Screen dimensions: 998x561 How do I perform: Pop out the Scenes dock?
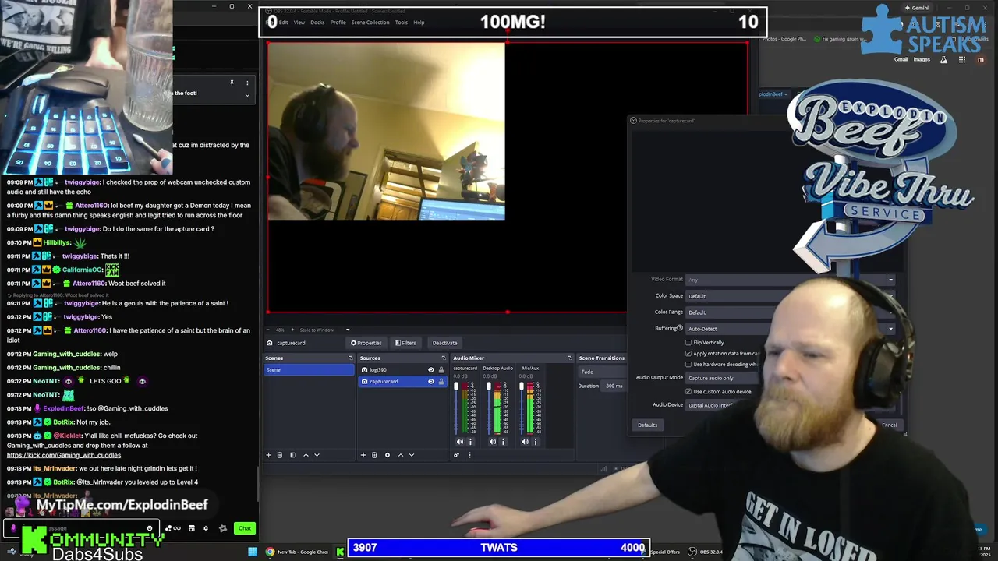tap(350, 358)
